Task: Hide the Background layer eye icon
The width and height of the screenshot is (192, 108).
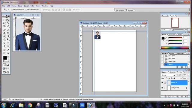Action: coord(162,88)
